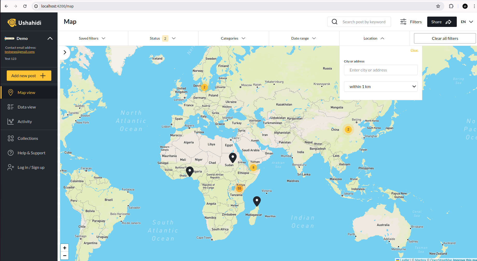
Task: Open the cluster of 2 near Denmark
Action: 205,87
